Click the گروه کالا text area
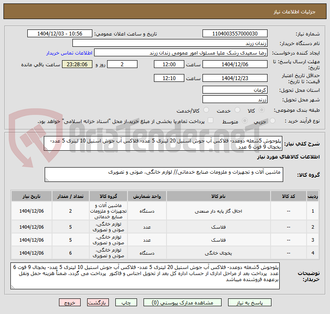Viewport: 330px width, 314px height. coord(164,175)
